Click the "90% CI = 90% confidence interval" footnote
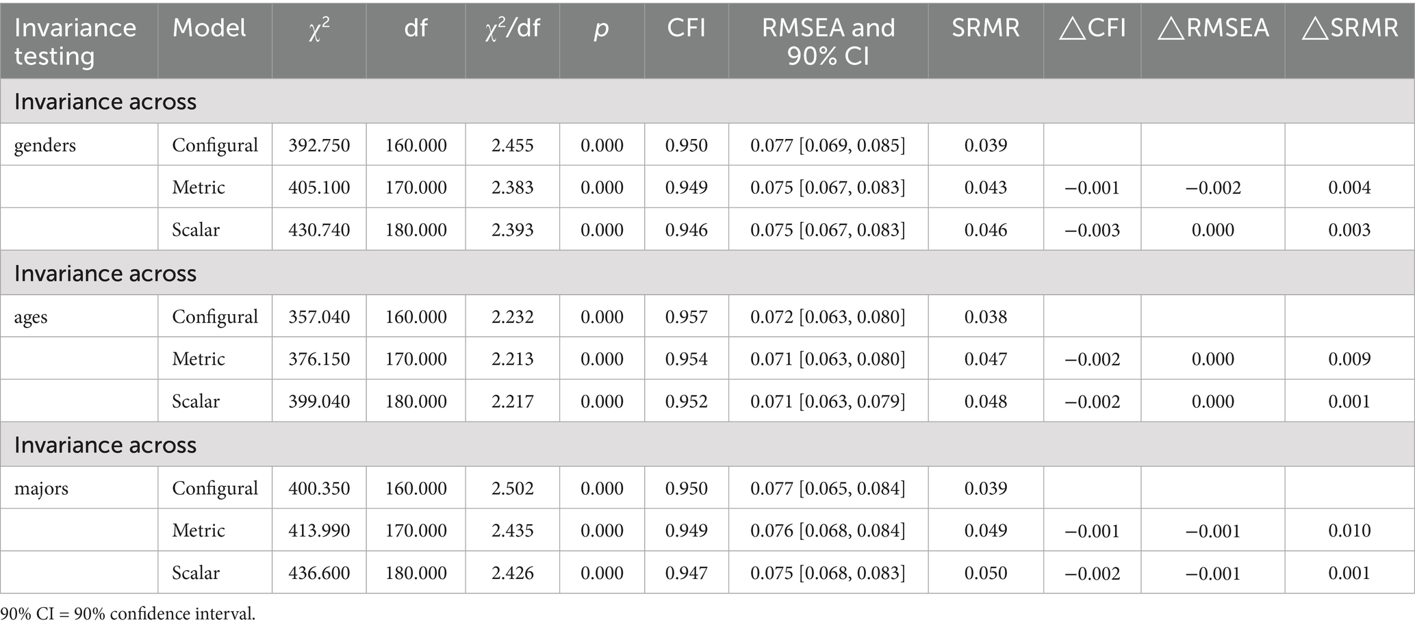The height and width of the screenshot is (629, 1415). [128, 614]
